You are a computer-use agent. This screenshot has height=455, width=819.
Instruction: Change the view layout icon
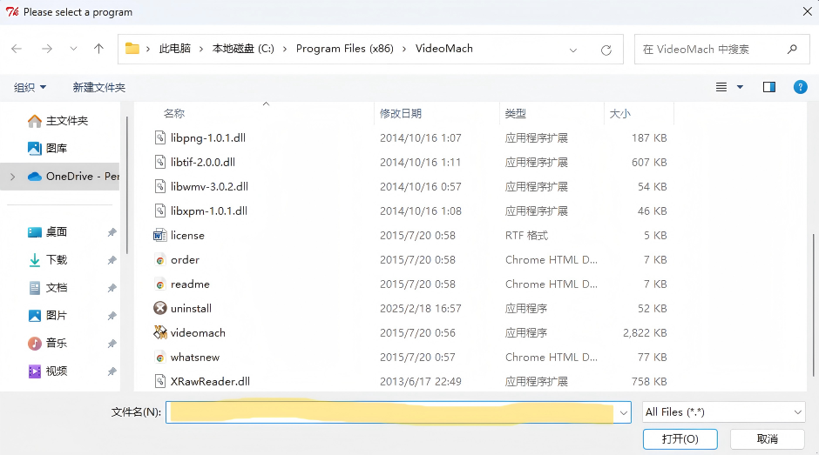721,87
